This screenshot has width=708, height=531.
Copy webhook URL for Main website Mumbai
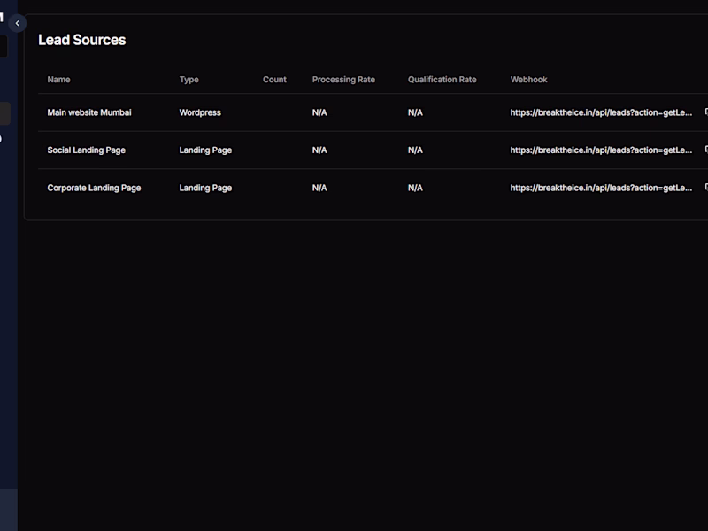[x=705, y=112]
